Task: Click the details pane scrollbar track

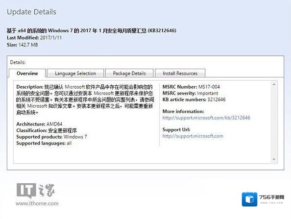Action: (x=274, y=122)
